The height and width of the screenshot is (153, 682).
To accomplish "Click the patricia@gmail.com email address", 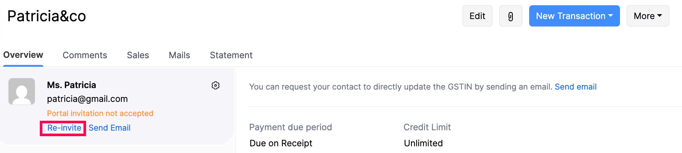I will (87, 99).
